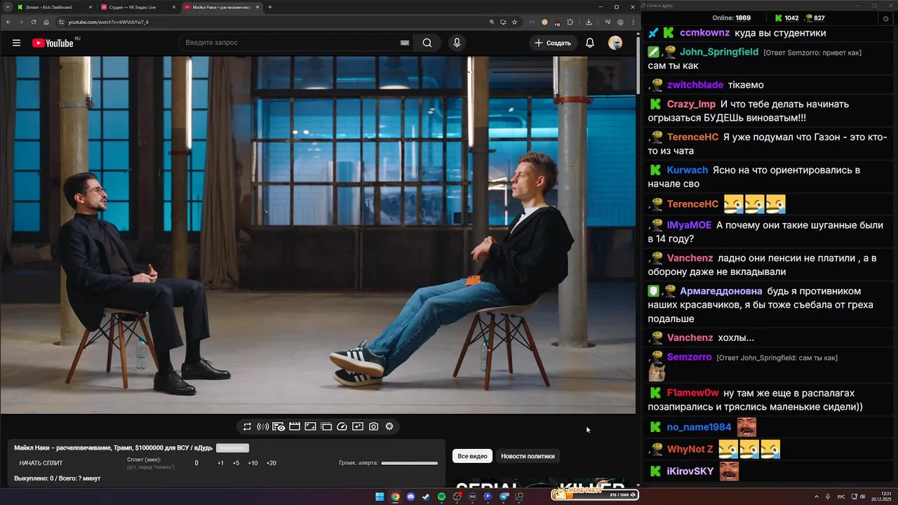
Task: Open Telegram from the taskbar
Action: 504,497
